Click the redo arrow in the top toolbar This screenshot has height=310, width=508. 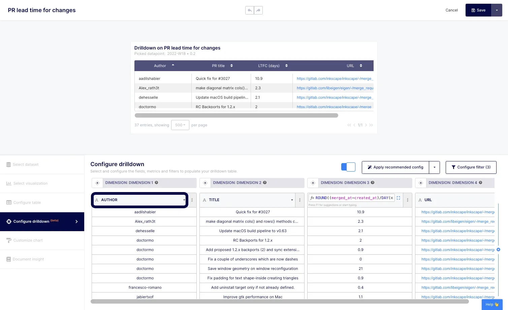pyautogui.click(x=258, y=10)
